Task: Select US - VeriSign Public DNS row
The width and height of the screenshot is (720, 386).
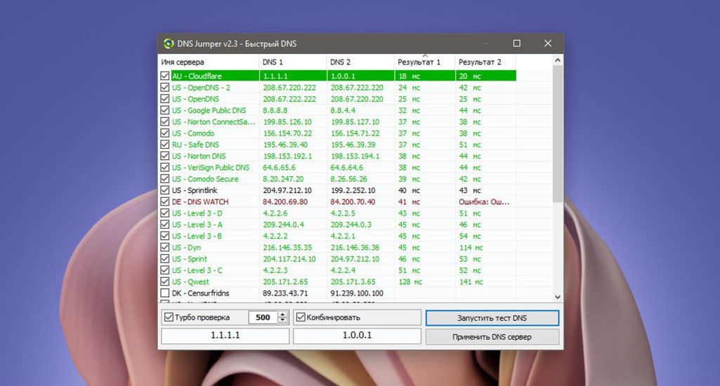Action: (x=337, y=168)
